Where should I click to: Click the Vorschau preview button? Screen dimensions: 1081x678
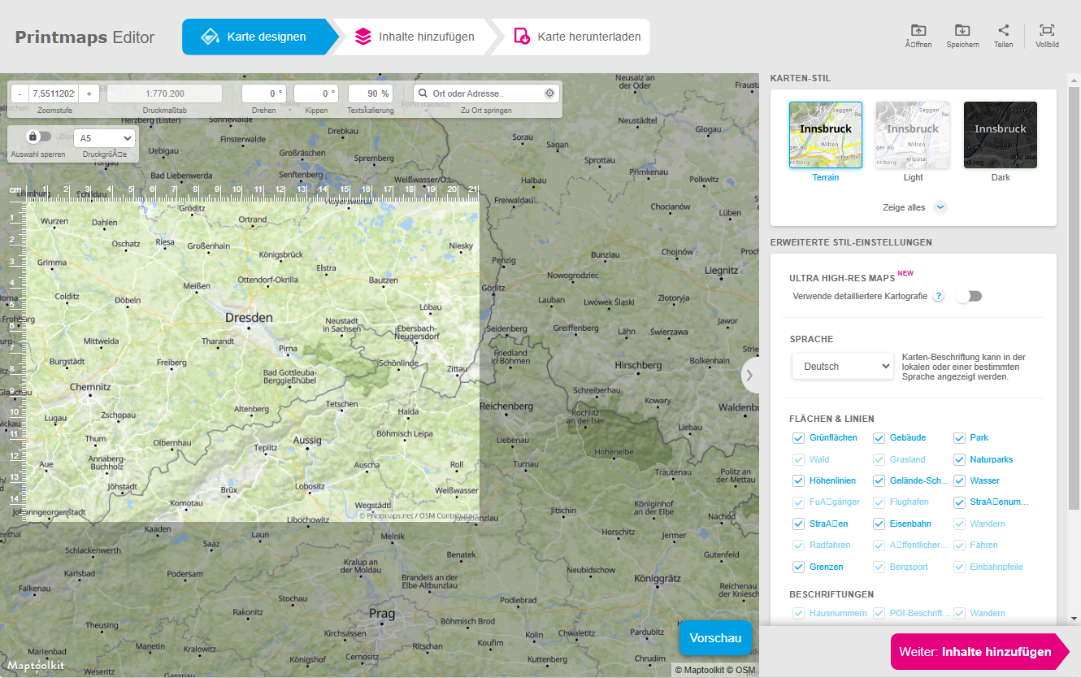tap(715, 638)
